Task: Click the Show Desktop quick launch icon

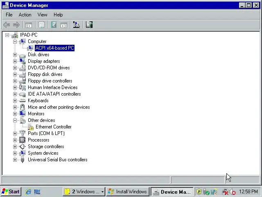Action: 37,192
